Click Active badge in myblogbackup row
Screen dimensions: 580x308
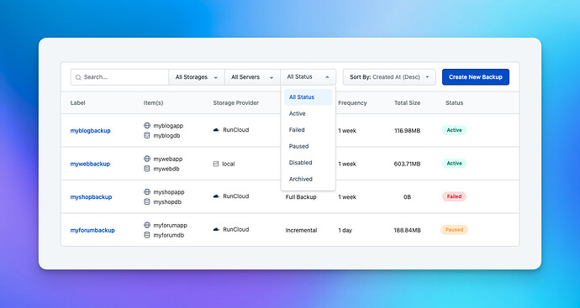[x=454, y=130]
